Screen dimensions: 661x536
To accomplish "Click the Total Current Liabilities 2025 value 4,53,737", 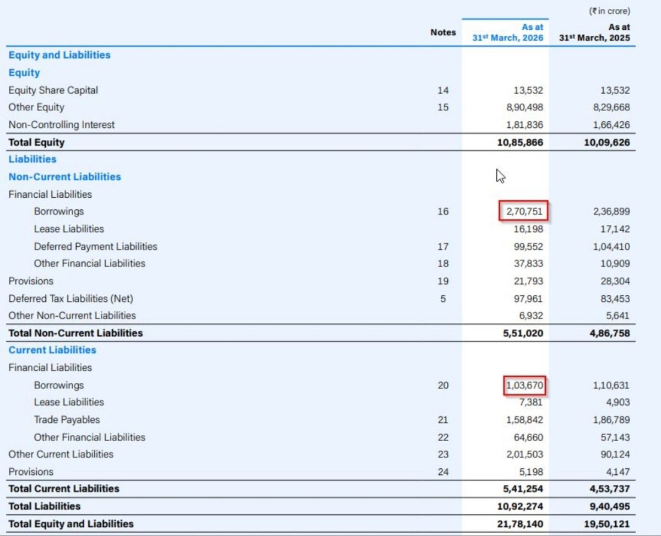I will [610, 489].
